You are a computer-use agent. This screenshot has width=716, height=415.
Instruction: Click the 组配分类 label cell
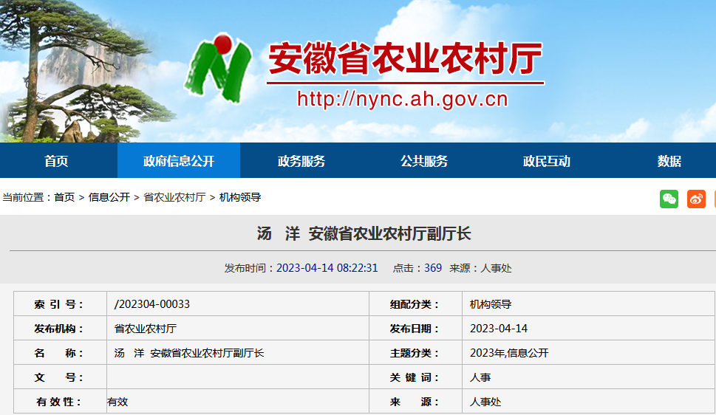pyautogui.click(x=415, y=304)
